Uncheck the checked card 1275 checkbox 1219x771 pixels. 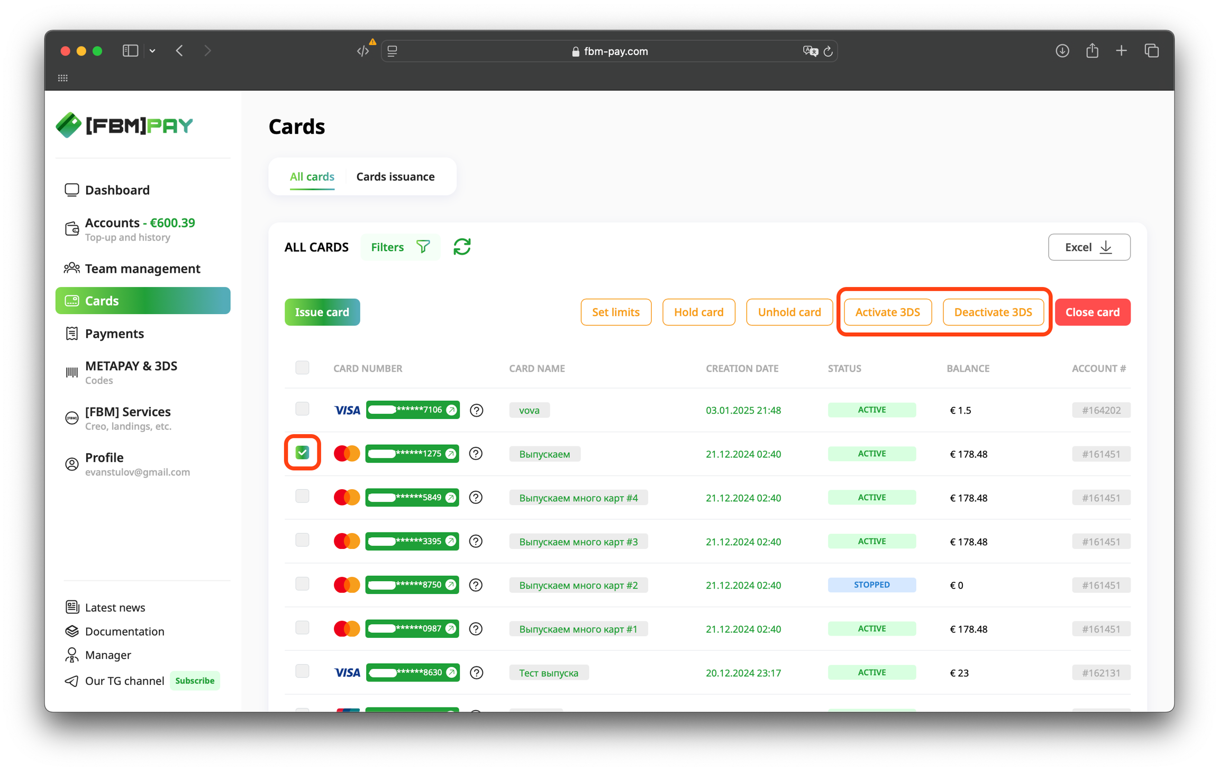click(302, 453)
